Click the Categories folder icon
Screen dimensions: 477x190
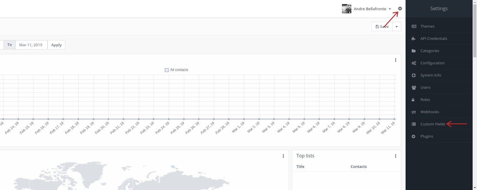413,51
